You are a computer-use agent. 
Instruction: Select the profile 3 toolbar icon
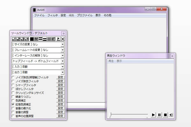23,39
